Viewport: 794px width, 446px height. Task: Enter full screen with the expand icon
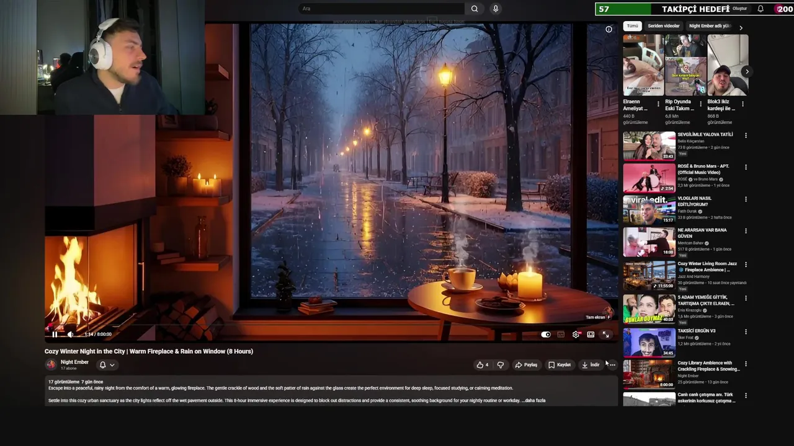click(605, 334)
